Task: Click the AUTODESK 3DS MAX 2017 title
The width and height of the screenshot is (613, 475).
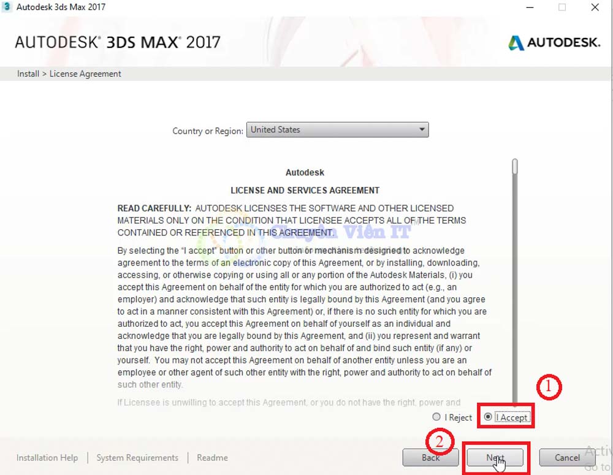Action: click(118, 42)
